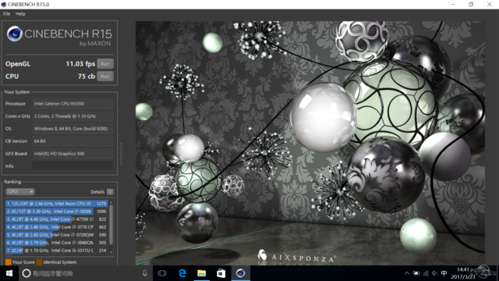This screenshot has width=499, height=281.
Task: Click the empty Info field
Action: 73,166
